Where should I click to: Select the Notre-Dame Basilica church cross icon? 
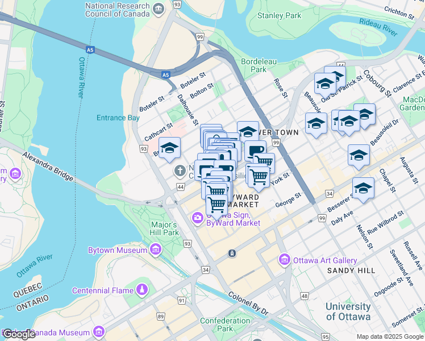(180, 172)
